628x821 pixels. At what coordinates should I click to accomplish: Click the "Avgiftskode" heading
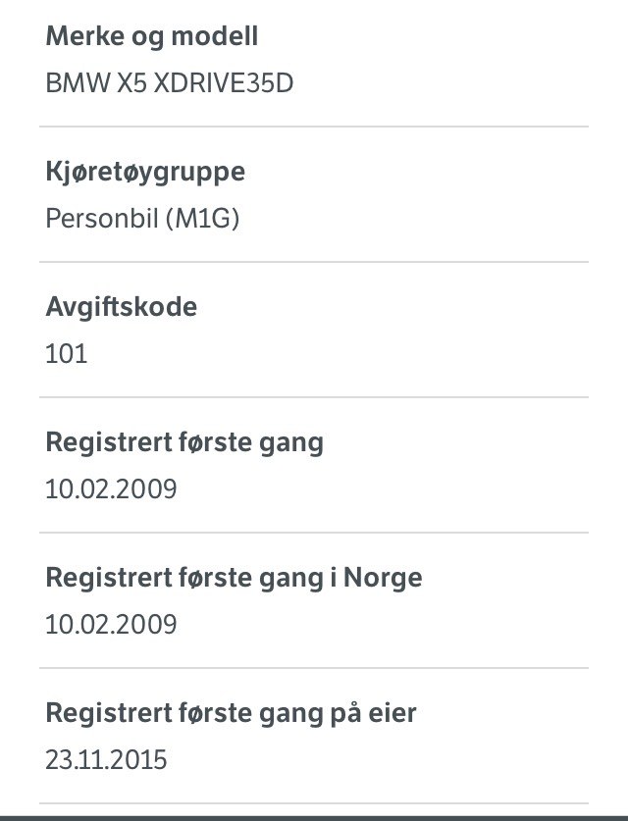[121, 307]
